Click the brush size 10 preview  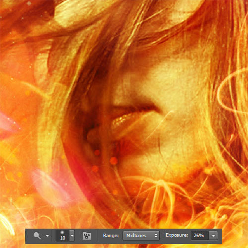click(62, 236)
